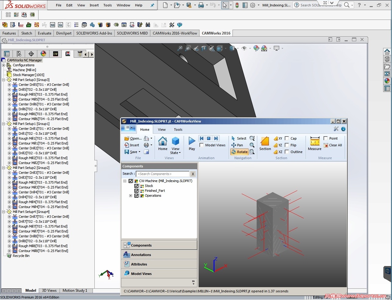Open the Motion Study 1 tab
The image size is (392, 300).
point(75,291)
